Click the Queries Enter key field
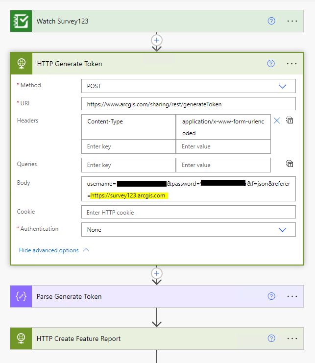The width and height of the screenshot is (315, 363). pyautogui.click(x=128, y=165)
